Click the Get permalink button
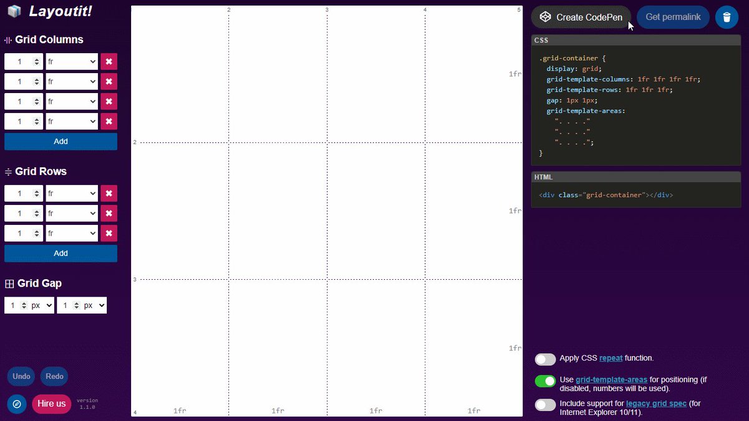The height and width of the screenshot is (421, 749). coord(673,17)
